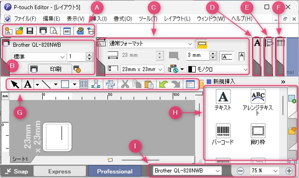The width and height of the screenshot is (299, 178).
Task: Click the Paste clipboard icon
Action: pos(149,84)
